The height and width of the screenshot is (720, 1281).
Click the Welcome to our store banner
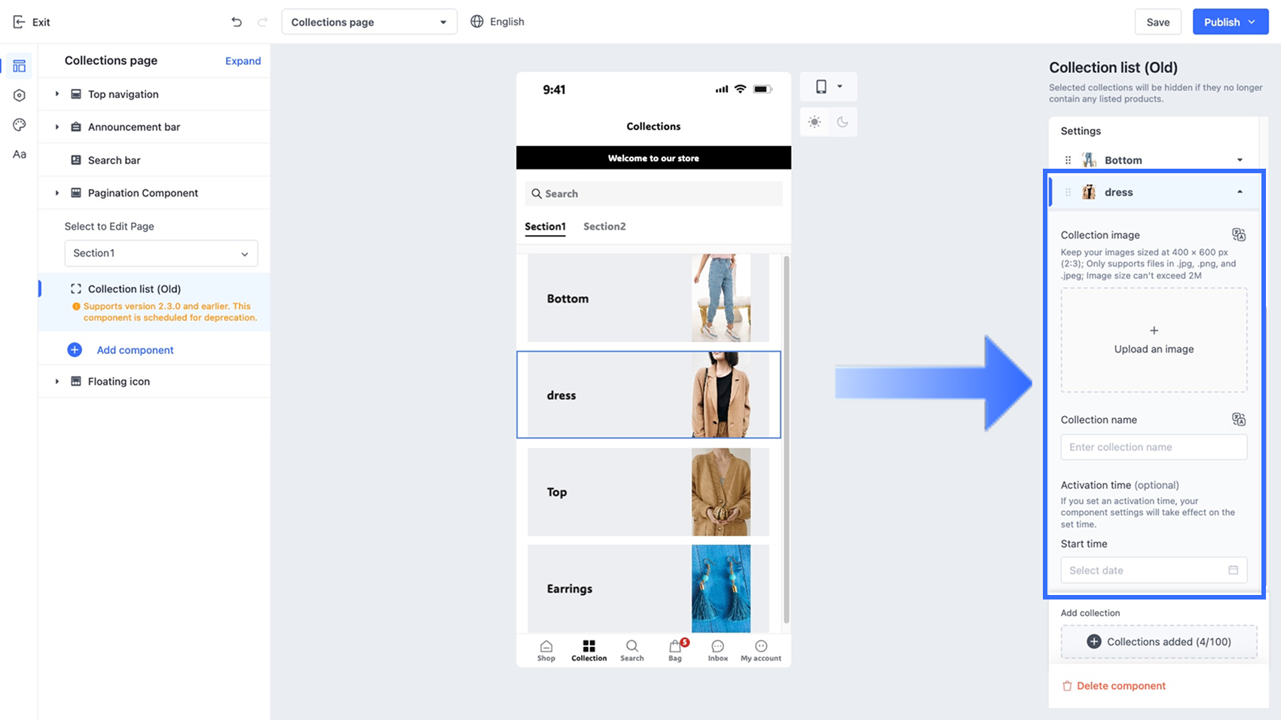tap(653, 158)
